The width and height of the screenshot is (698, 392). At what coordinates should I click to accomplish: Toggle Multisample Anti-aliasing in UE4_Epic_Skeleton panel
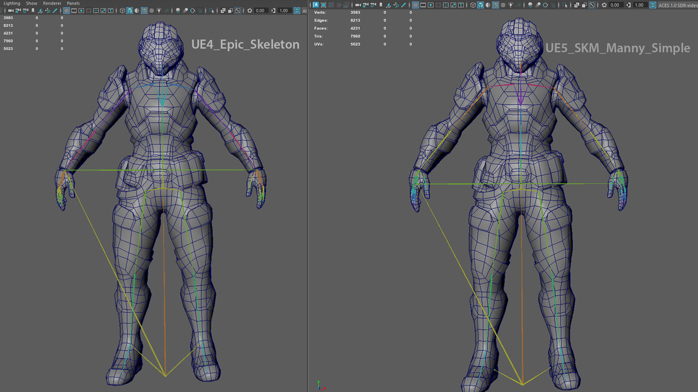[x=193, y=10]
